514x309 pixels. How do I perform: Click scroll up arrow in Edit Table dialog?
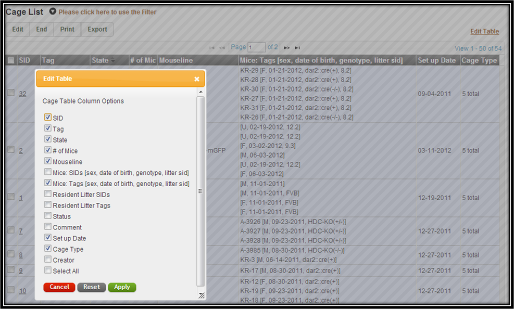point(200,92)
